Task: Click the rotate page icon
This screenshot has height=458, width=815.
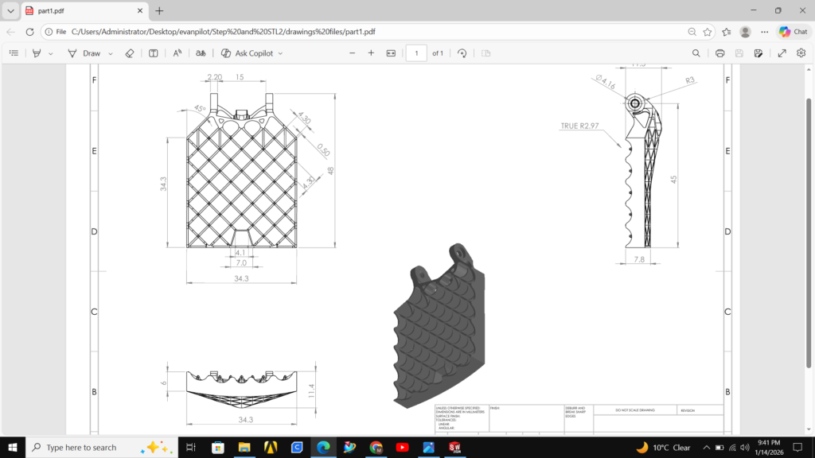Action: coord(462,53)
